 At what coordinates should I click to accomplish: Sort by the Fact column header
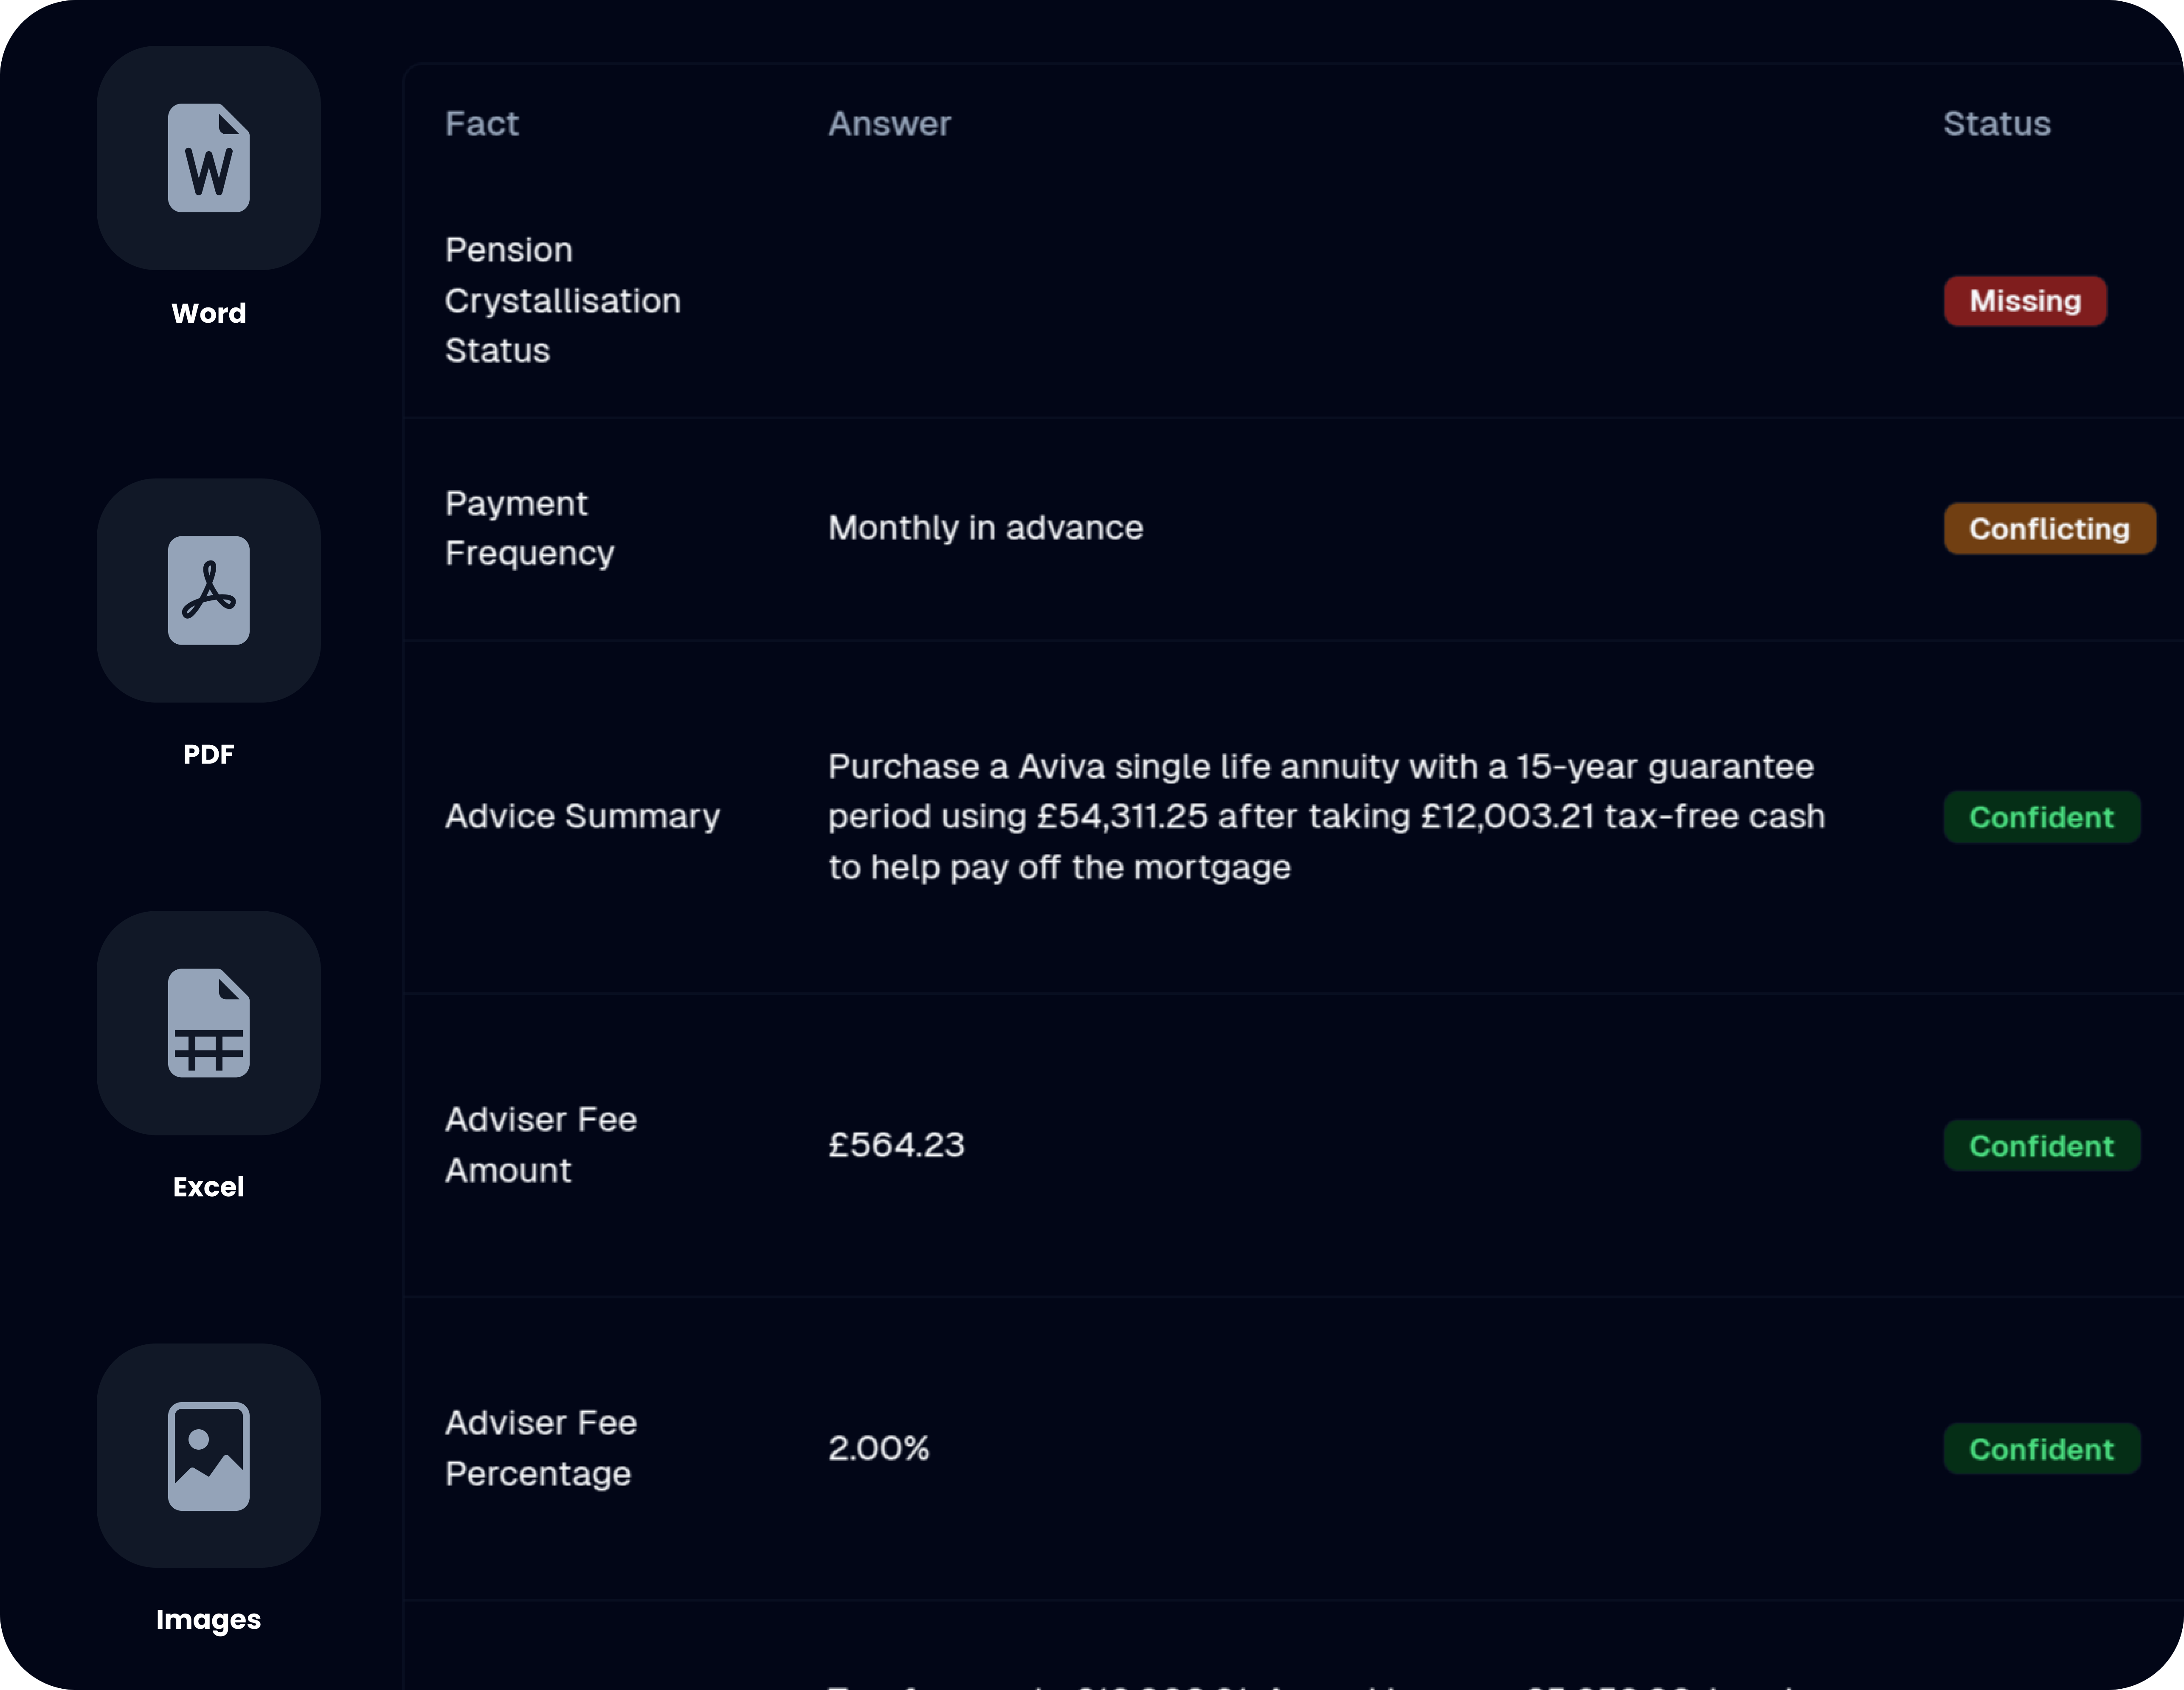pyautogui.click(x=481, y=123)
